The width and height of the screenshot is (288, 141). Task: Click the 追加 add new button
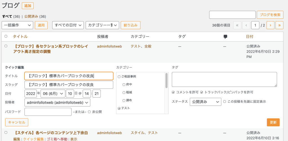pyautogui.click(x=28, y=6)
